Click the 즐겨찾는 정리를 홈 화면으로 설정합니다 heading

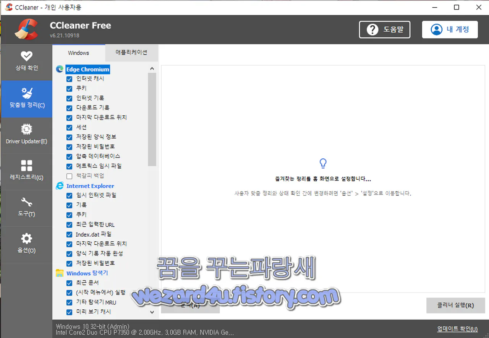point(323,179)
